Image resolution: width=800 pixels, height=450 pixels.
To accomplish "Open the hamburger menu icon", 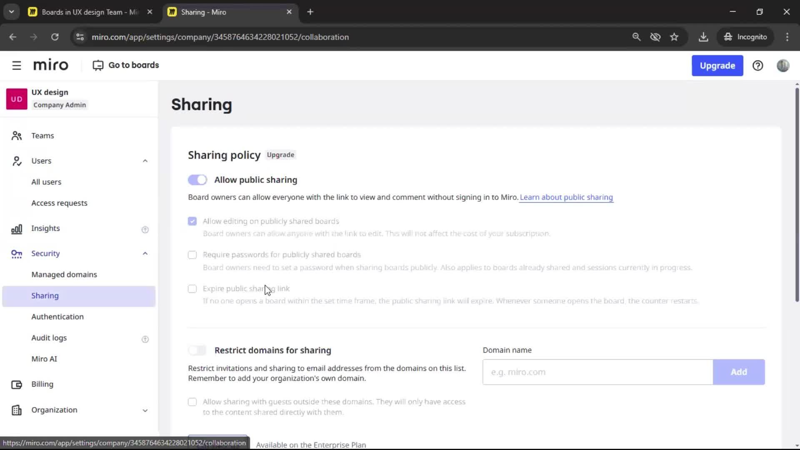I will [x=17, y=65].
